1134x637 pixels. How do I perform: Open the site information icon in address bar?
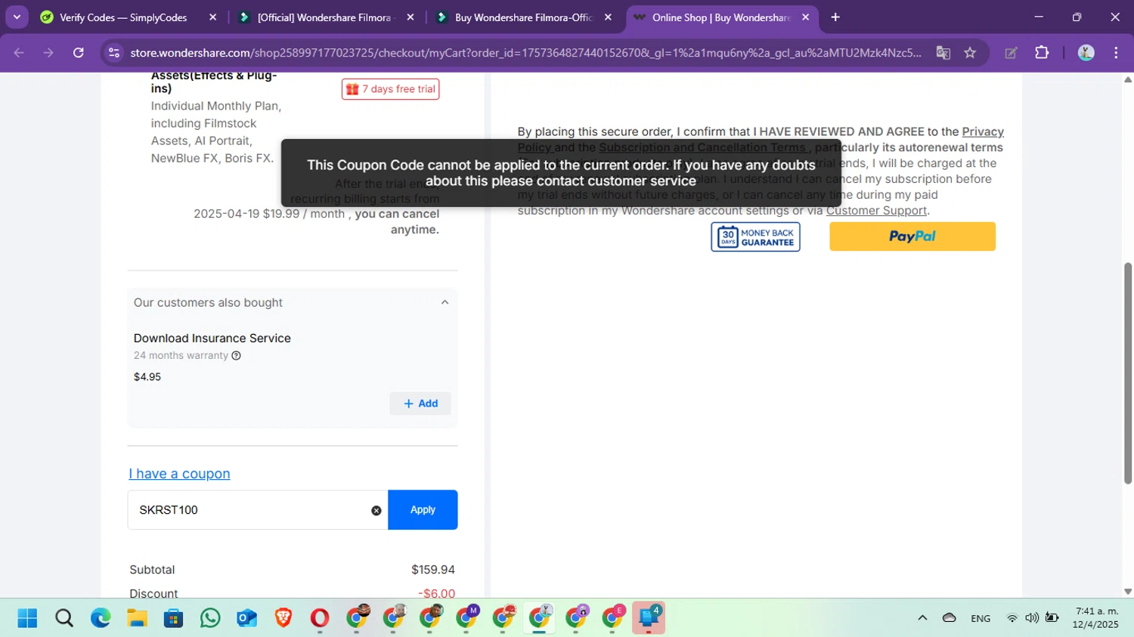114,53
